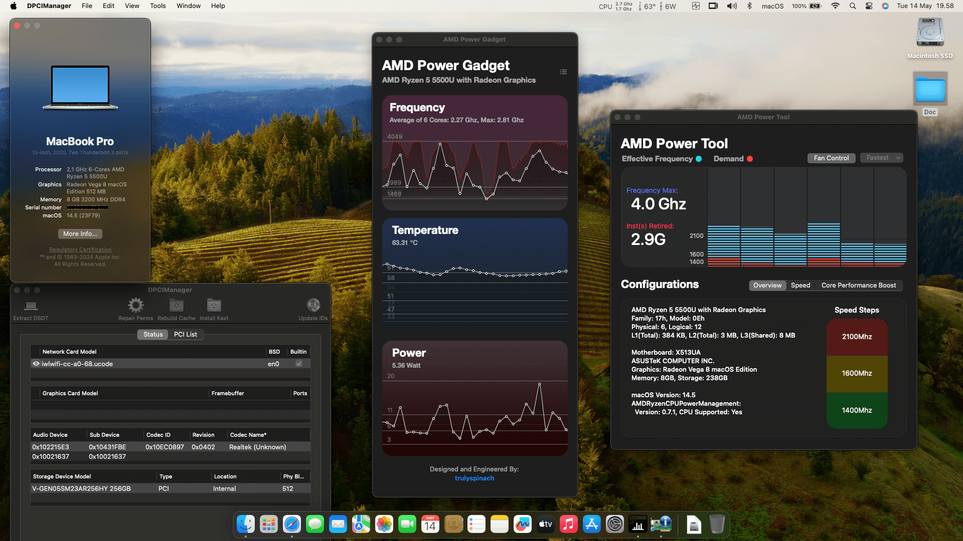Open App Store from the Dock
The image size is (963, 541).
592,524
